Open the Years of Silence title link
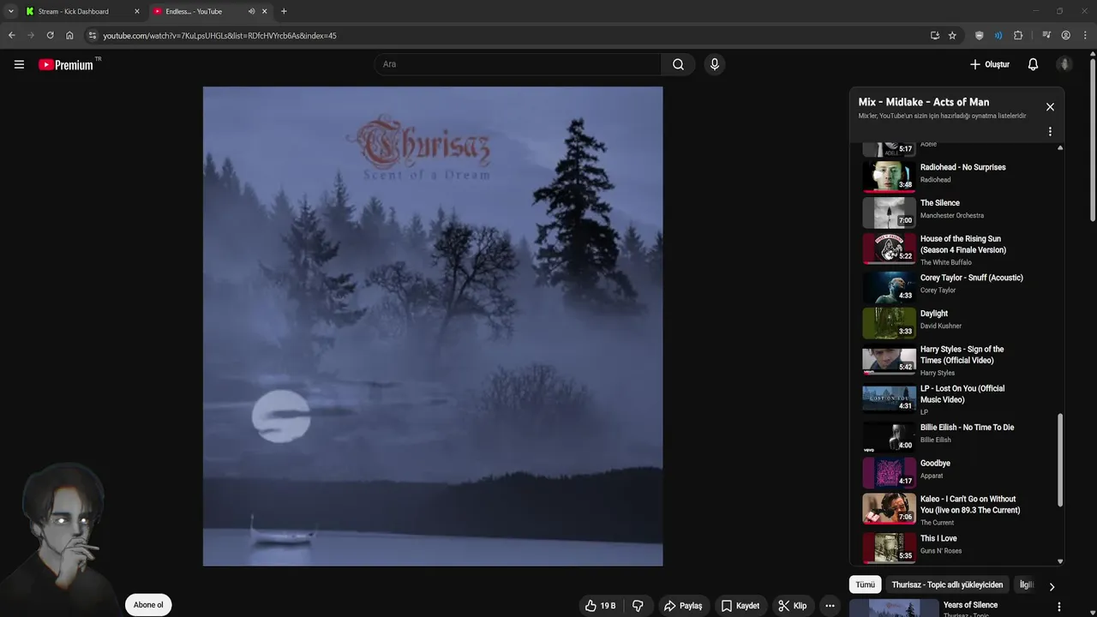This screenshot has width=1097, height=617. [x=970, y=605]
